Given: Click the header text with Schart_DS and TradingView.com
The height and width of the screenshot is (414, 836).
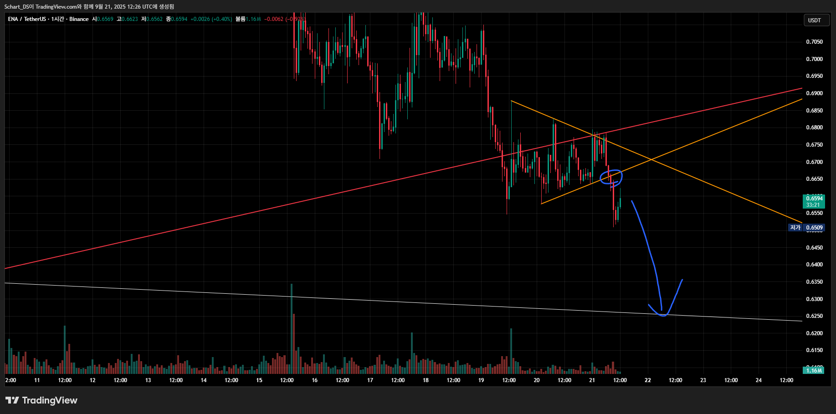Looking at the screenshot, I should (89, 7).
